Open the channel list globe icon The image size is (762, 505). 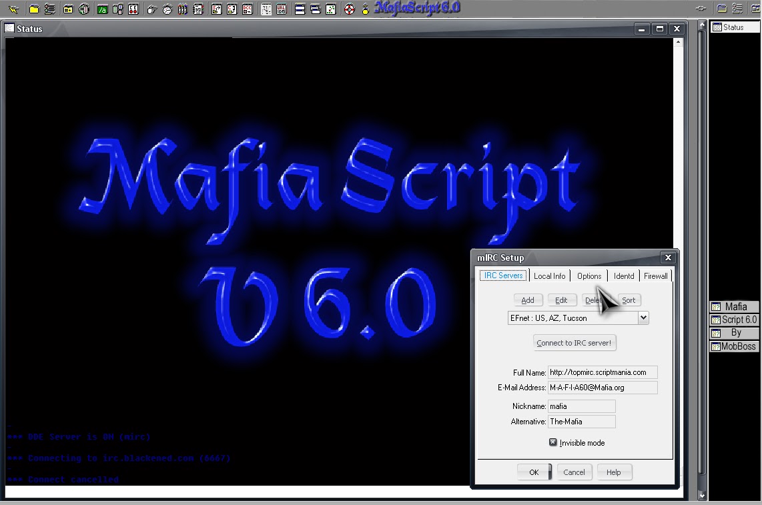84,9
